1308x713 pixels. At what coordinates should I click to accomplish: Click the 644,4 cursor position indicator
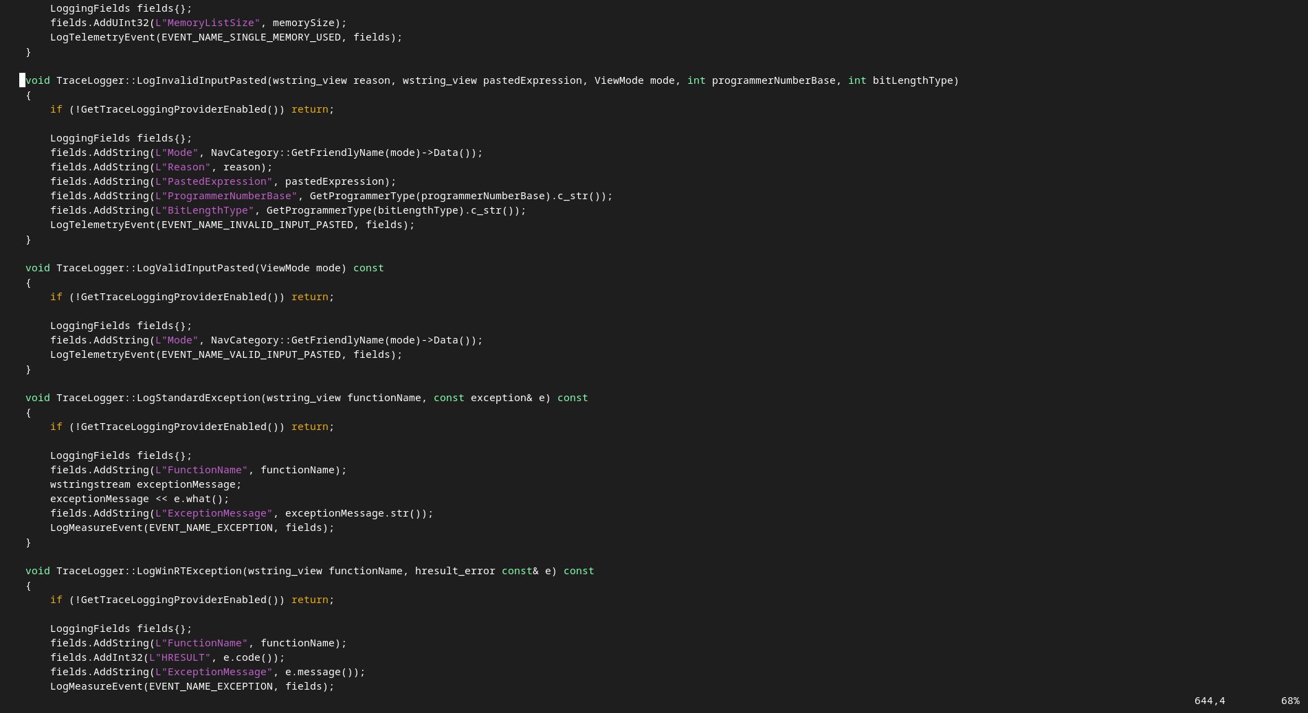click(1210, 701)
